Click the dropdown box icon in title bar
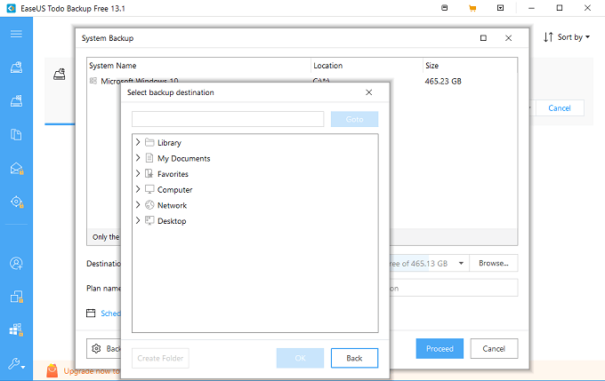Viewport: 605px width, 381px height. 500,8
